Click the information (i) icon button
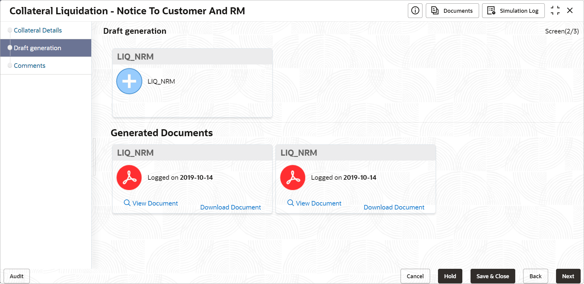This screenshot has height=284, width=584. tap(415, 11)
